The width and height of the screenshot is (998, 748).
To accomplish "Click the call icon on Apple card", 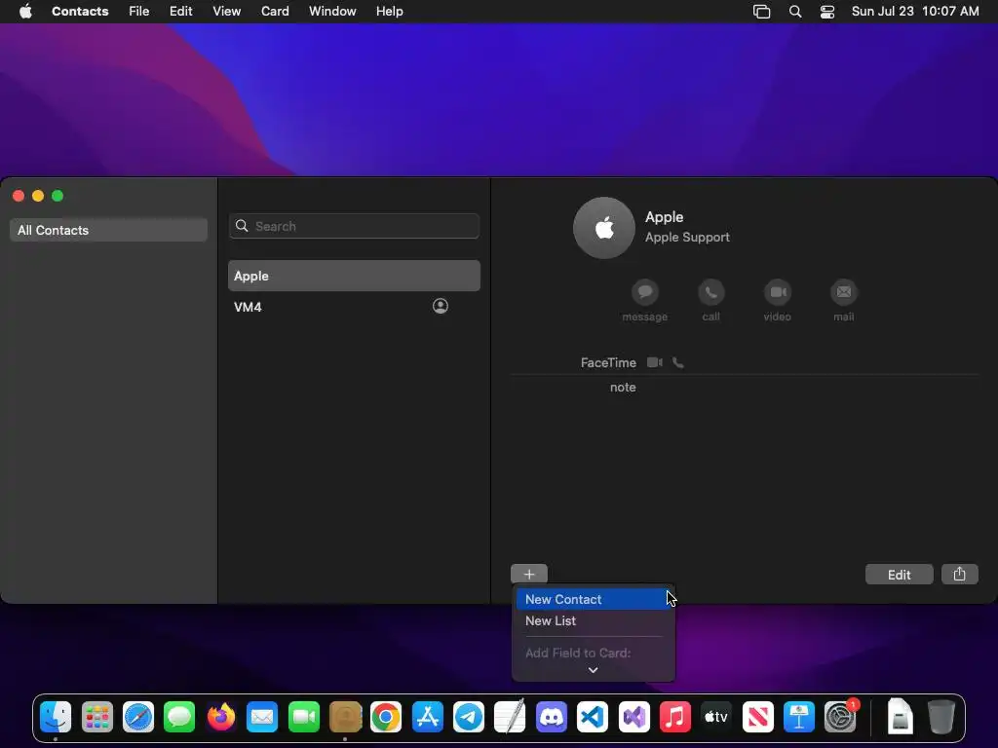I will 710,292.
